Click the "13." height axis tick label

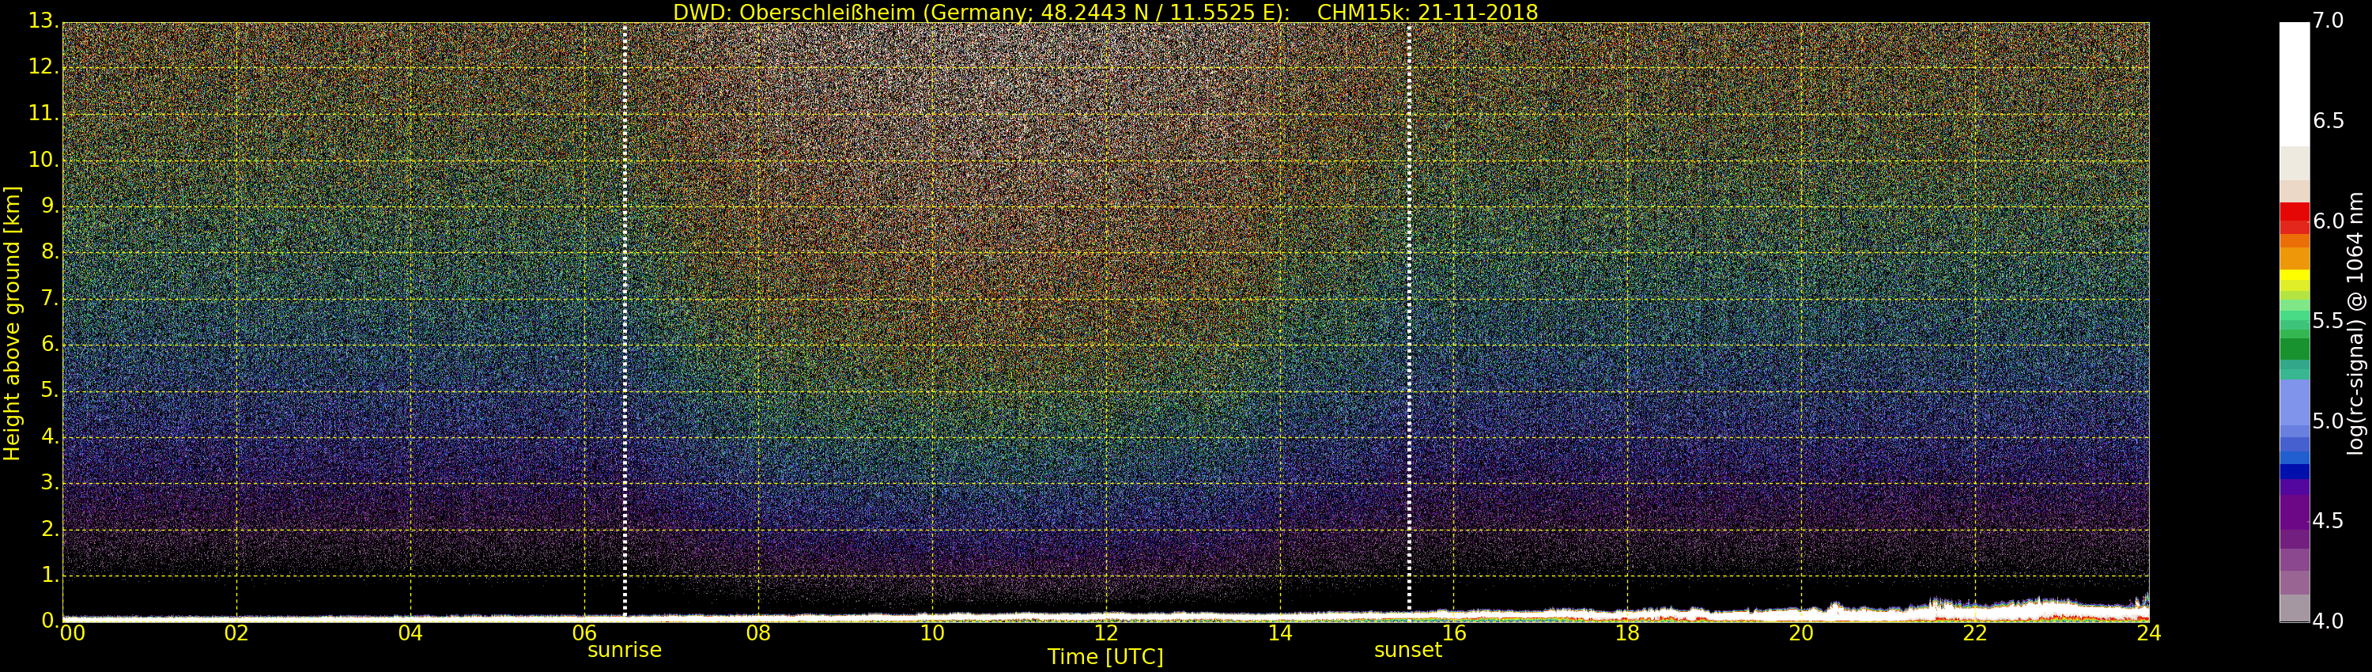coord(43,21)
